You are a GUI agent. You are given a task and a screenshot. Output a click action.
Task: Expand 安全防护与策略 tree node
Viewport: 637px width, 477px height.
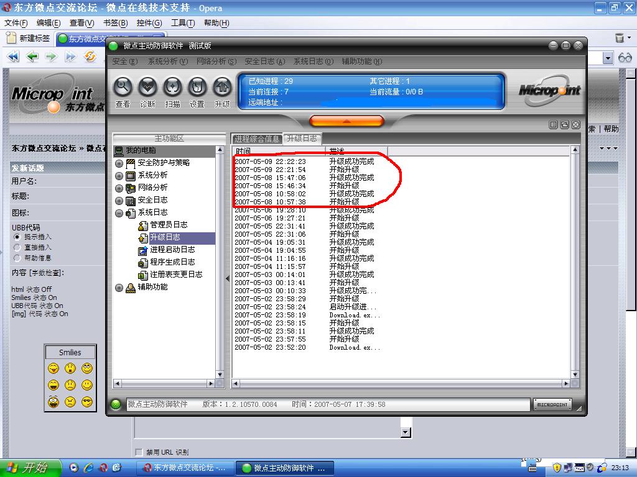(119, 163)
